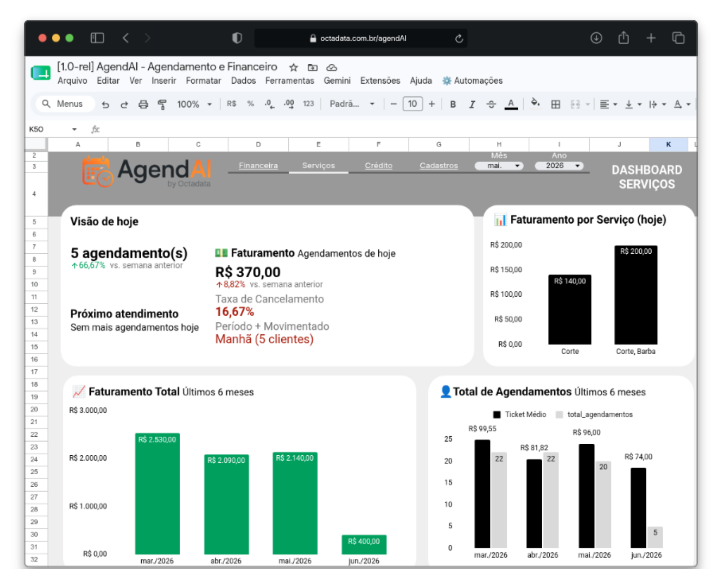This screenshot has width=720, height=584.
Task: Go back with the browser back arrow
Action: pyautogui.click(x=126, y=38)
